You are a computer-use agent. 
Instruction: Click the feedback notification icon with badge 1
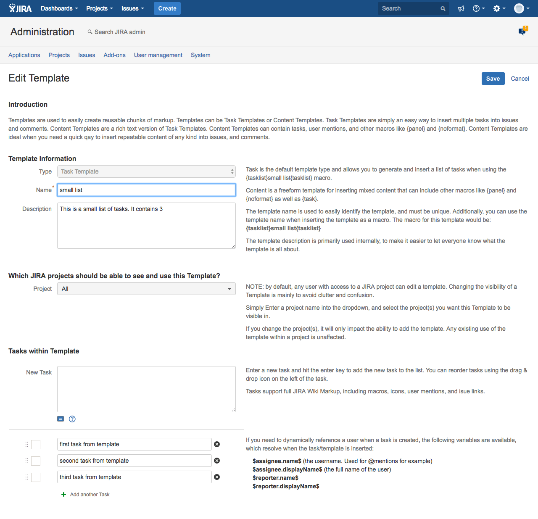[x=522, y=32]
